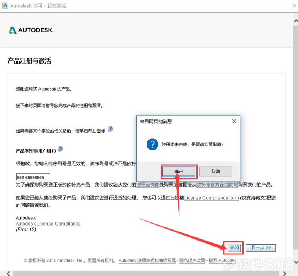Viewport: 298px width, 276px height.
Task: Click the 确定 button in the dialog
Action: (179, 172)
